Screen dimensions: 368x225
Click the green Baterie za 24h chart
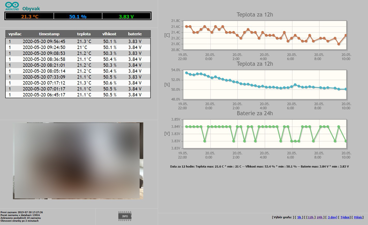pos(265,134)
